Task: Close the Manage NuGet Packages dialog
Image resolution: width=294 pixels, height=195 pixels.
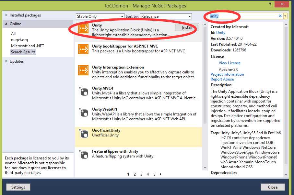Action: point(273,187)
